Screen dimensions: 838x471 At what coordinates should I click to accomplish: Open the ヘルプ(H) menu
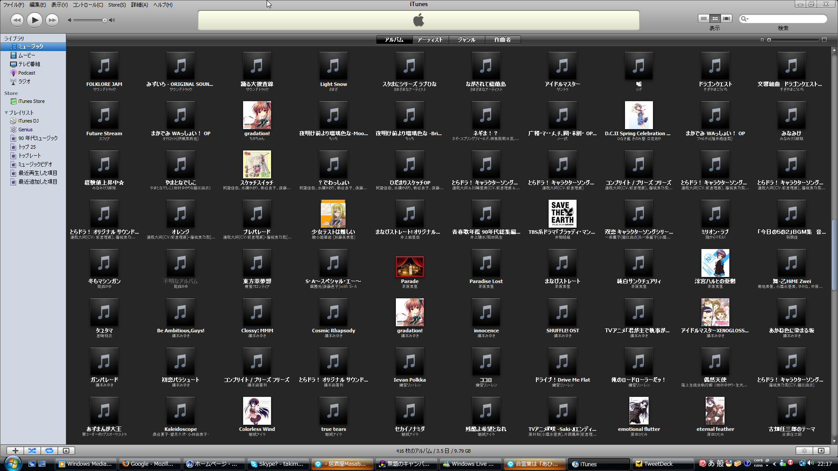[163, 5]
